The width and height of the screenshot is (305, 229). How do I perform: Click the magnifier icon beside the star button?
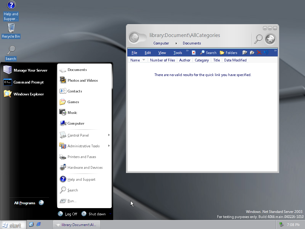[258, 39]
